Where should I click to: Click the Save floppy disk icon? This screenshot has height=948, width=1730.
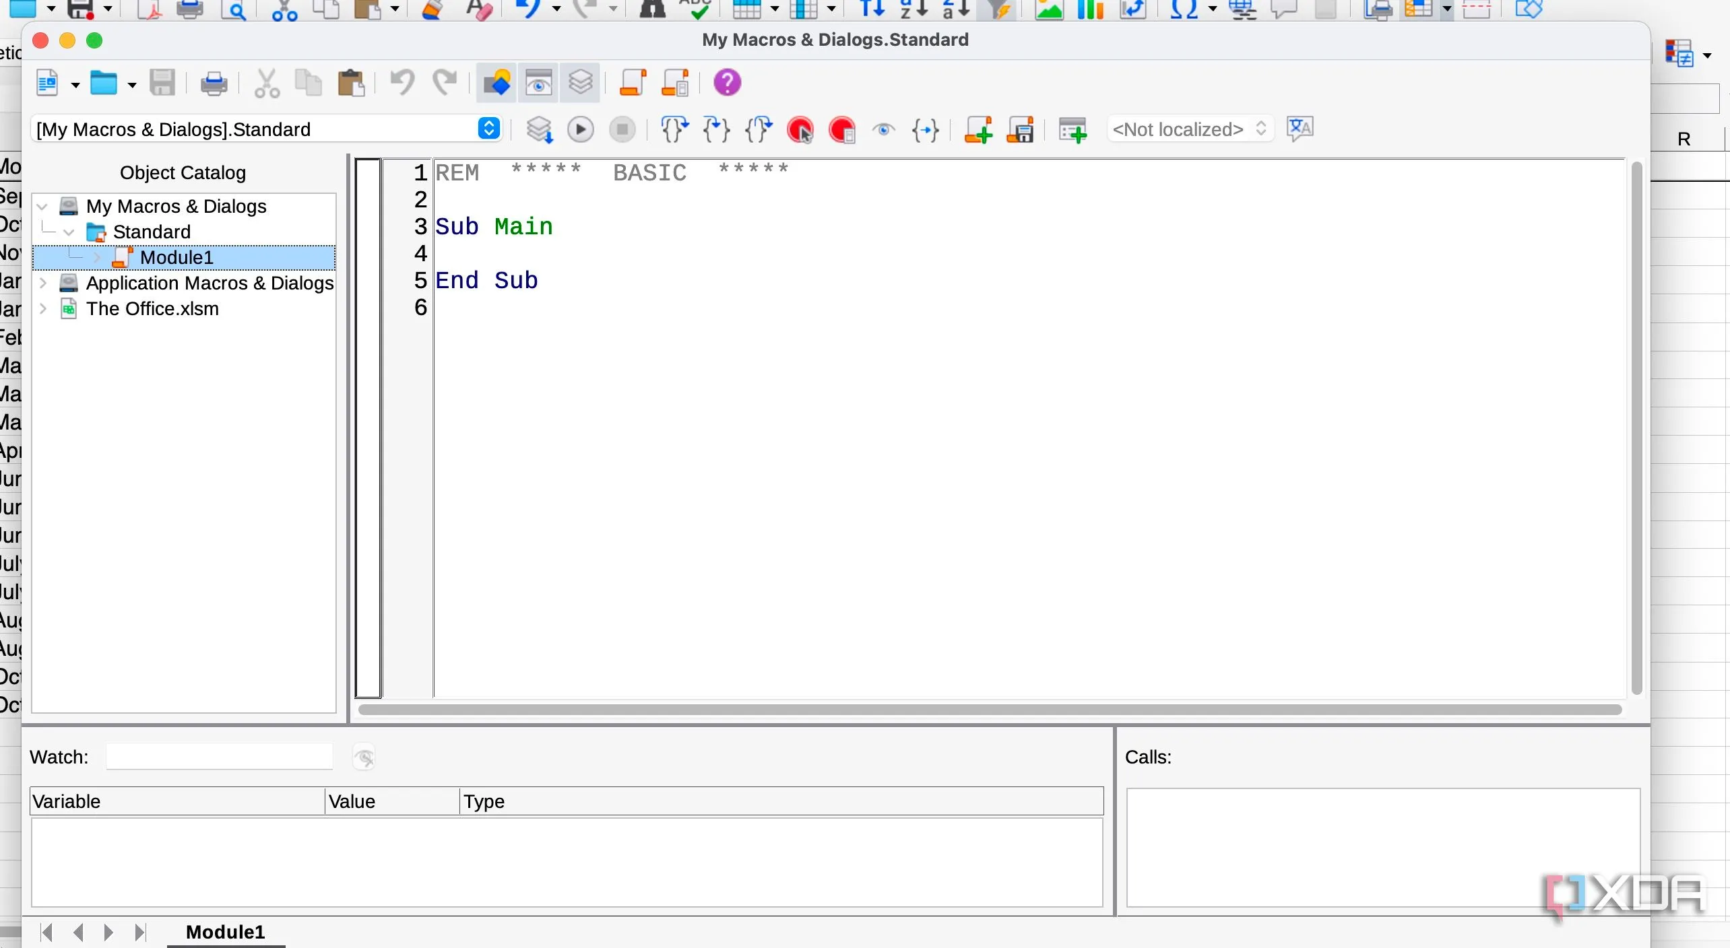pyautogui.click(x=162, y=83)
